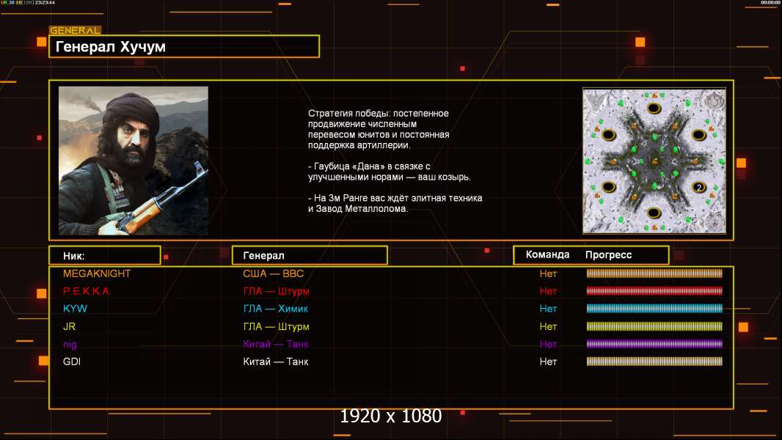Click P.E.K.K.A.'s red loading progress bar

pyautogui.click(x=654, y=291)
